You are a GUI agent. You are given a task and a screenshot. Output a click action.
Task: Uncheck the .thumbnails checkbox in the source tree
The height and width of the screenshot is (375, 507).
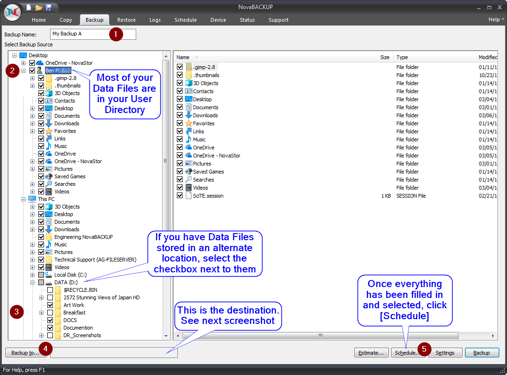pyautogui.click(x=41, y=86)
